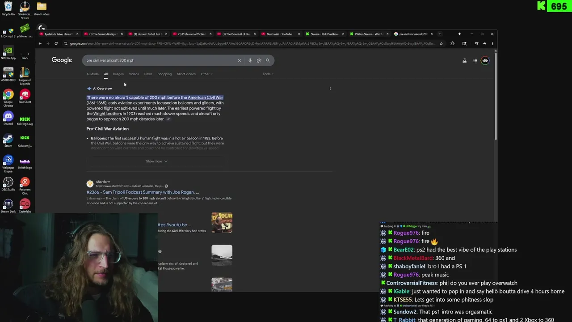Screen dimensions: 572x322
Task: Expand AI Overview with Show more
Action: pyautogui.click(x=156, y=161)
